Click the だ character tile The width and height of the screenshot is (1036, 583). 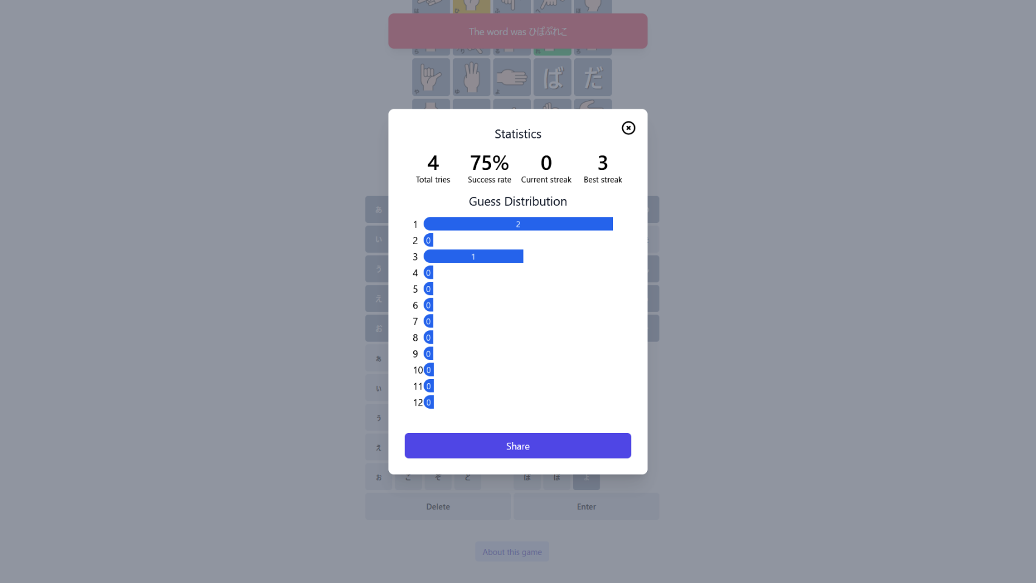[x=593, y=77]
